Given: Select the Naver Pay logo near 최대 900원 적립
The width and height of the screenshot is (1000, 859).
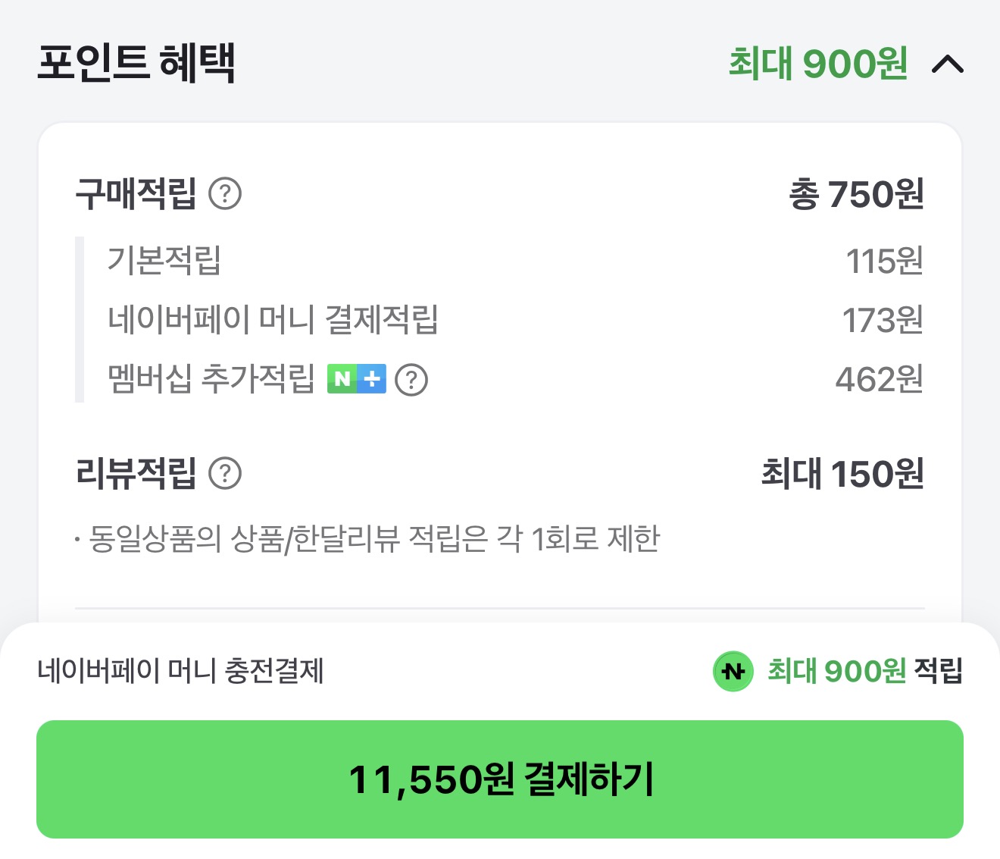Looking at the screenshot, I should [x=733, y=671].
